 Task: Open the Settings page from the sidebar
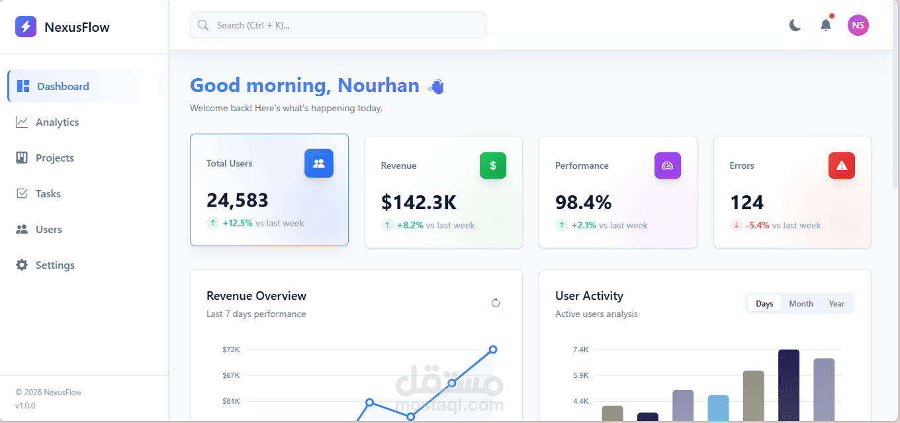point(84,265)
